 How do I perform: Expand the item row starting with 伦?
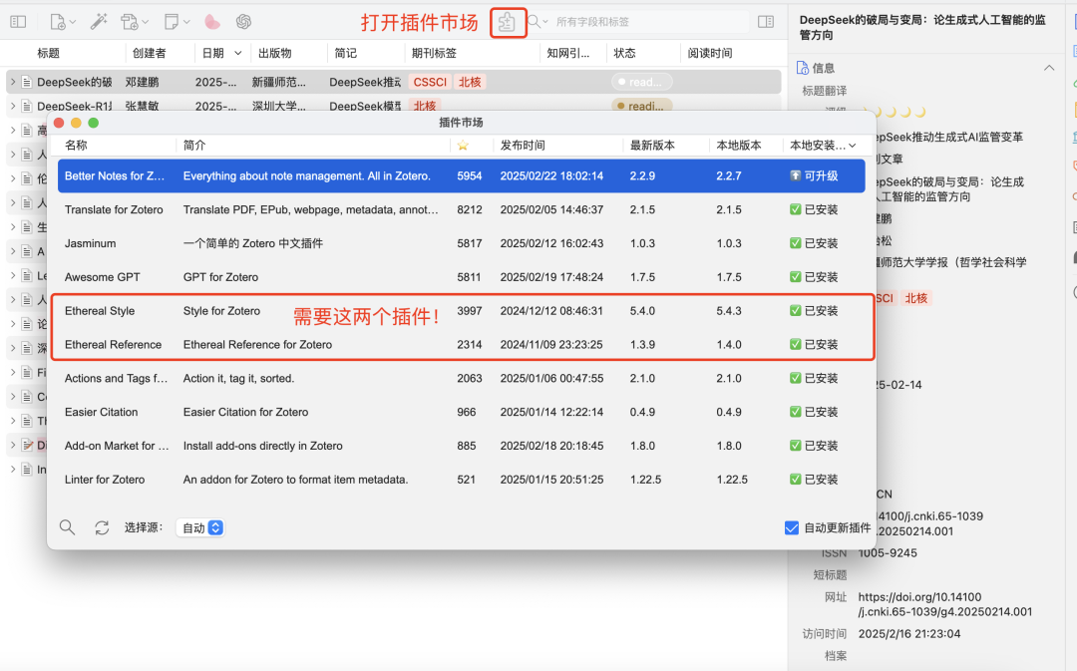(12, 178)
